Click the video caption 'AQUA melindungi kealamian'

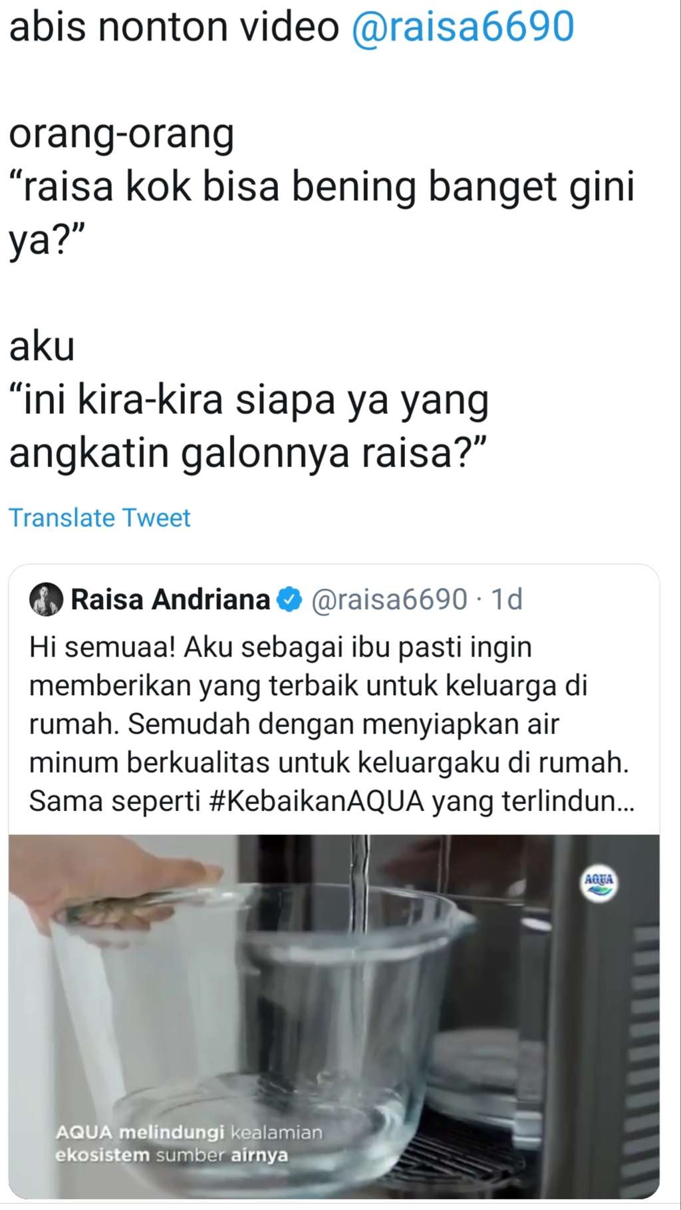[189, 1132]
